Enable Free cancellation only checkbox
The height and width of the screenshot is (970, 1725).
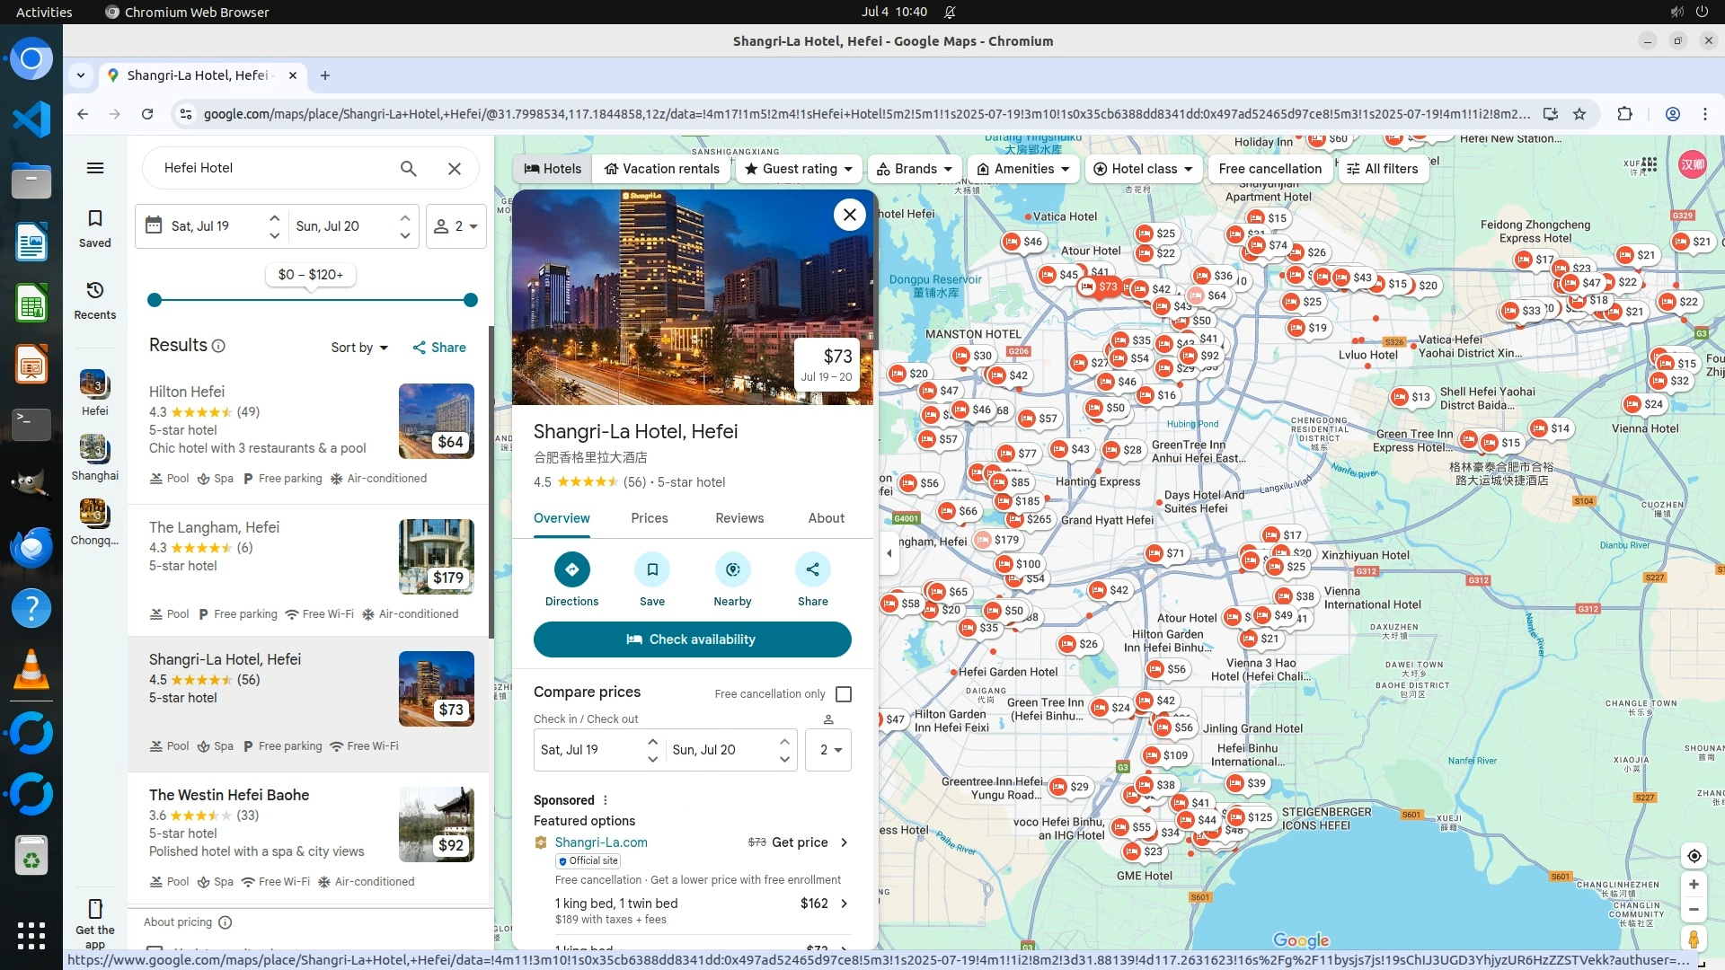point(844,694)
